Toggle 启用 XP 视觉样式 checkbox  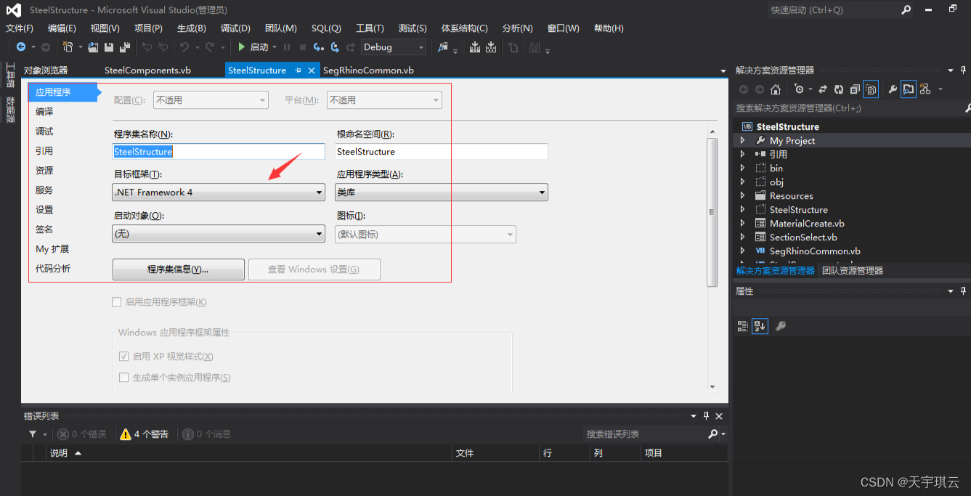tap(123, 357)
